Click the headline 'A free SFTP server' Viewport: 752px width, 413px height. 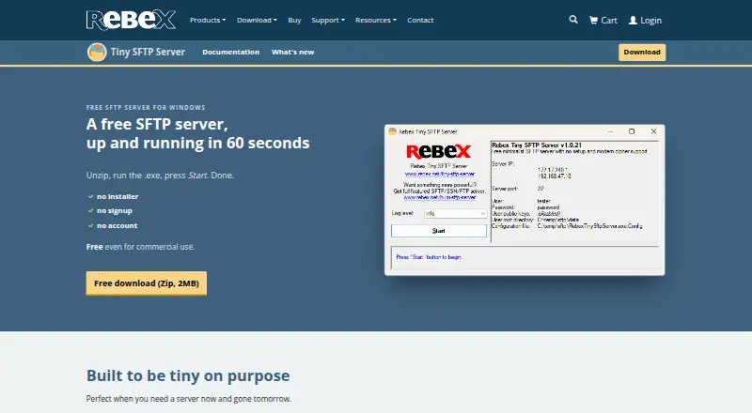157,125
